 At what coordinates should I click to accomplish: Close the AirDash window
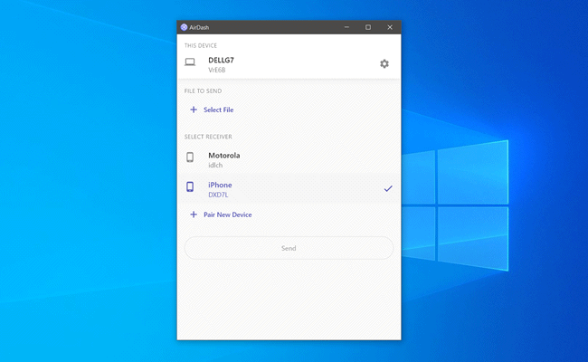(x=390, y=27)
